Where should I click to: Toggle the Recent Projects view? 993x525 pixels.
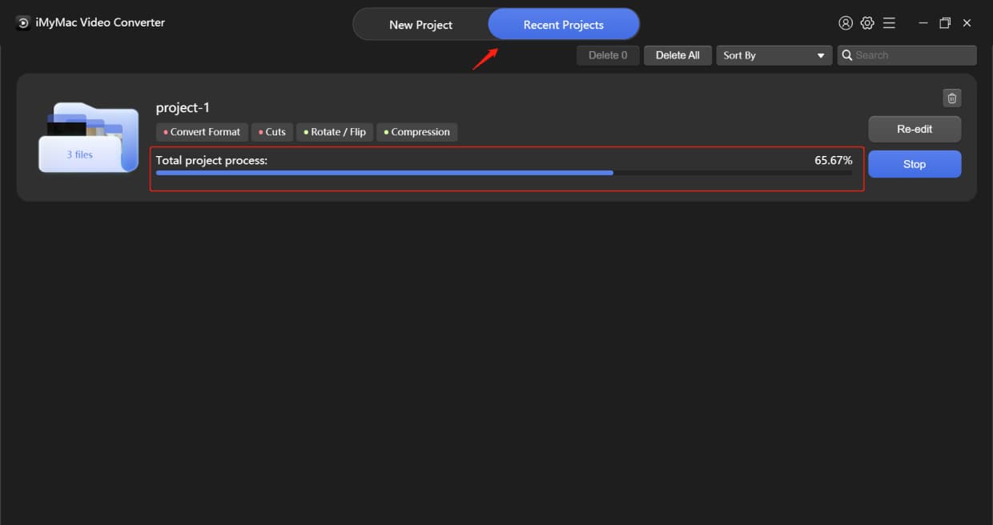[563, 24]
